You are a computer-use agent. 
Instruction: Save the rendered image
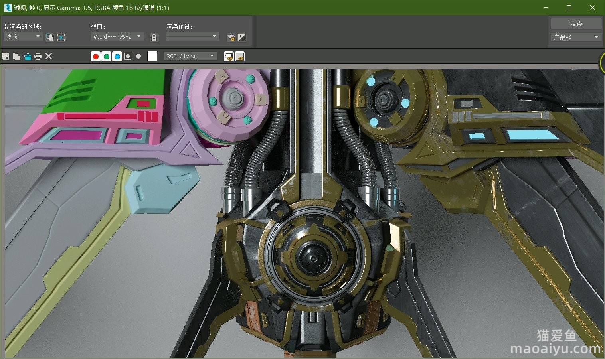[6, 56]
